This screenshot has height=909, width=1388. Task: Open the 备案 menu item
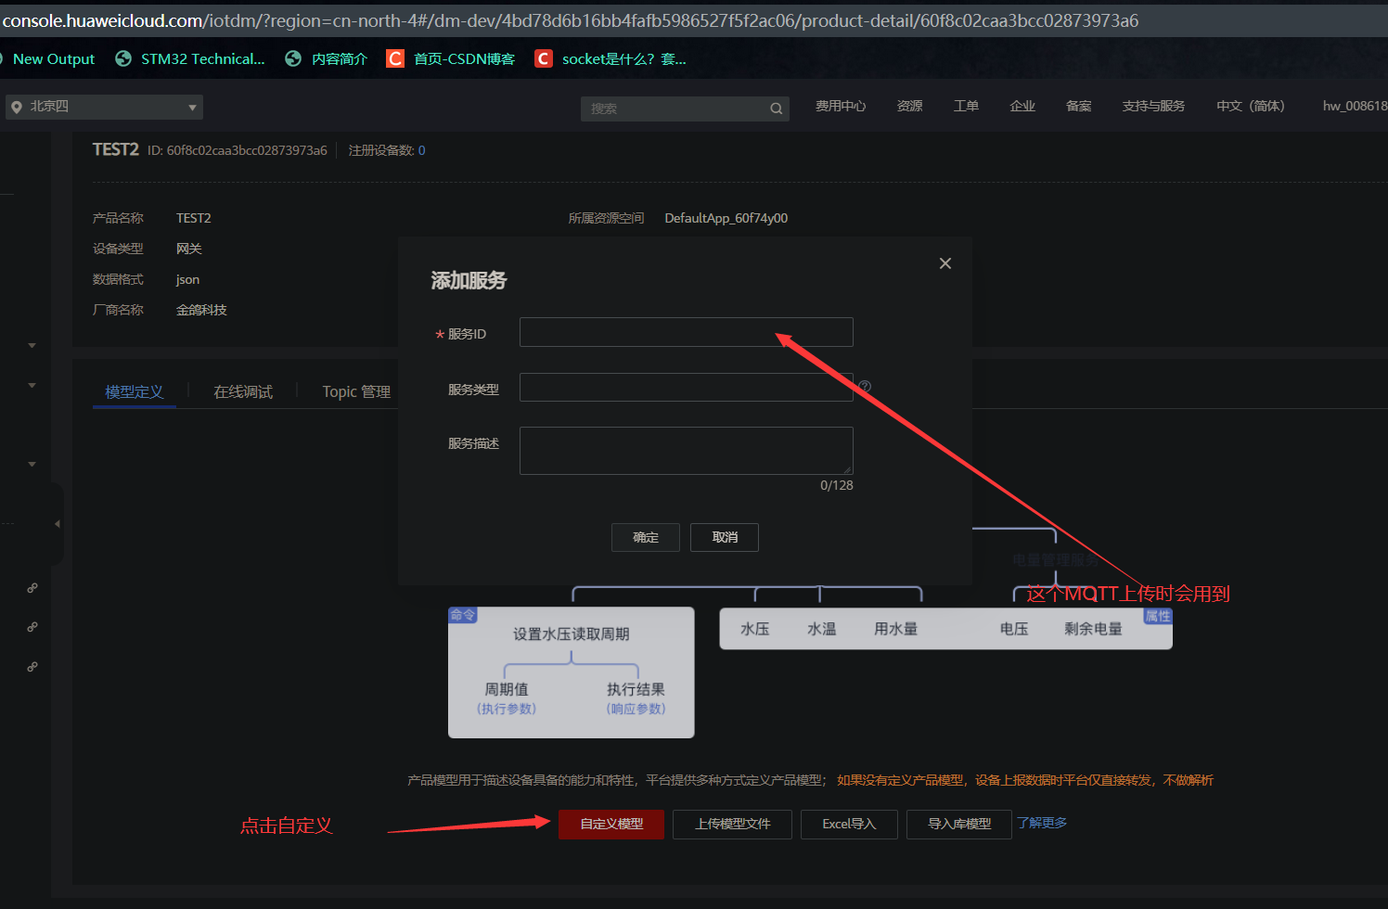[1079, 106]
